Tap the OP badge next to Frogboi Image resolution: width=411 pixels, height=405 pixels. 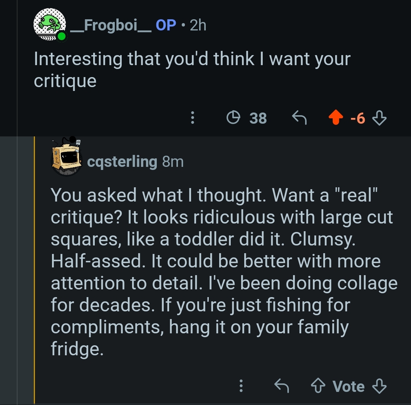pos(166,25)
